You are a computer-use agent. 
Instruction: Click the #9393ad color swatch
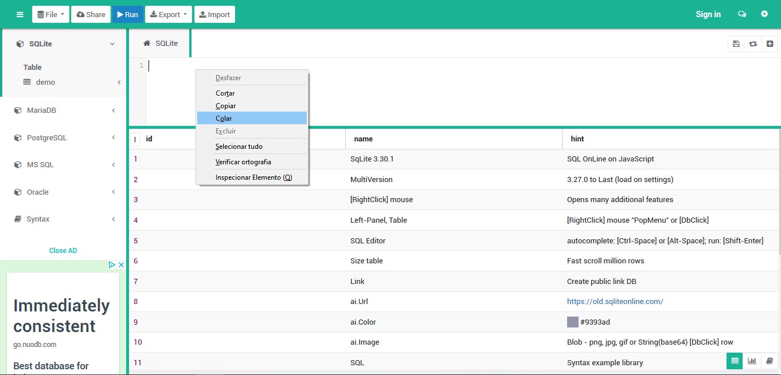click(572, 322)
